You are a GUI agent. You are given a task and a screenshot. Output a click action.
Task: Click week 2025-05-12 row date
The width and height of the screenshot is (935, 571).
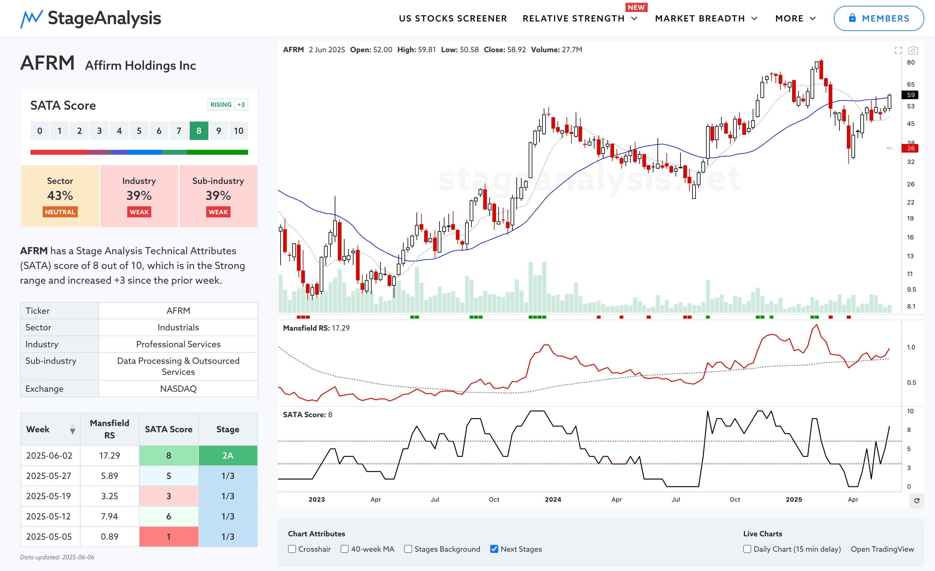(x=49, y=516)
